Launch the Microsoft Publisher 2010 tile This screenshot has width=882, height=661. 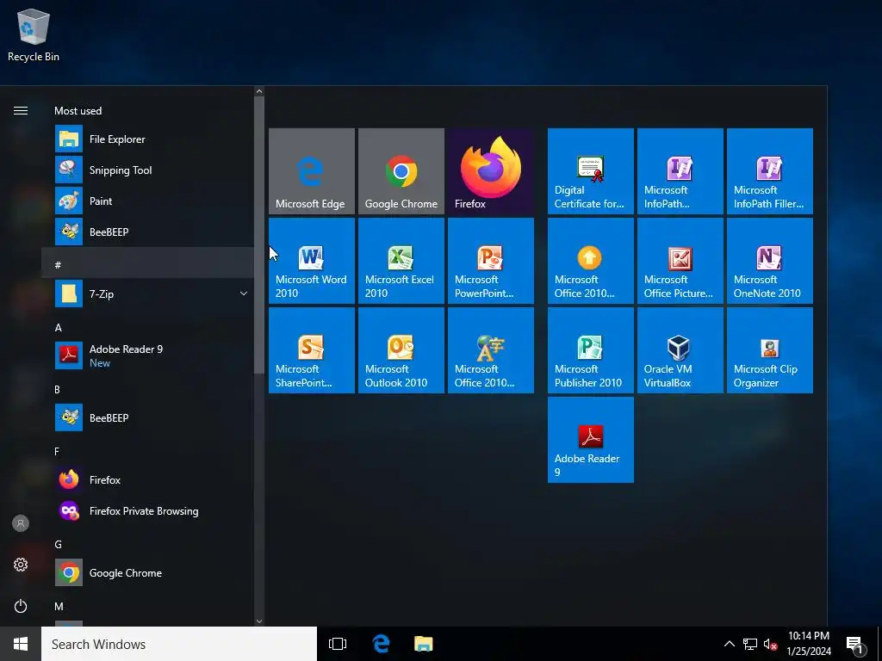click(591, 349)
